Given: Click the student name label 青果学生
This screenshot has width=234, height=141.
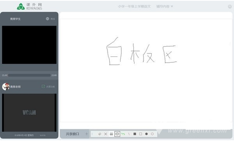Looking at the screenshot, I should [15, 19].
